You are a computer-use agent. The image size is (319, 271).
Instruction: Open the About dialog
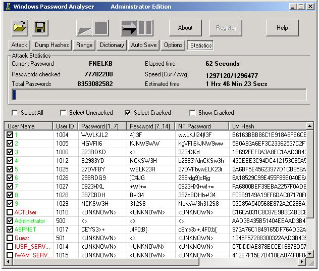[185, 28]
